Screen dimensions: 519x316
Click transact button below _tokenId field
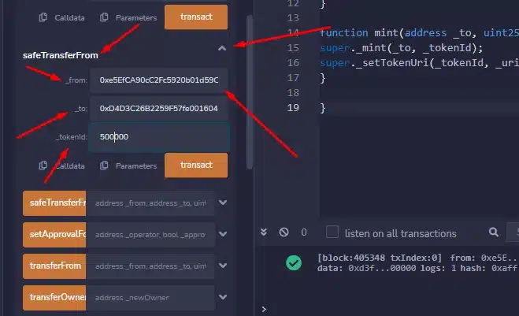pos(196,165)
